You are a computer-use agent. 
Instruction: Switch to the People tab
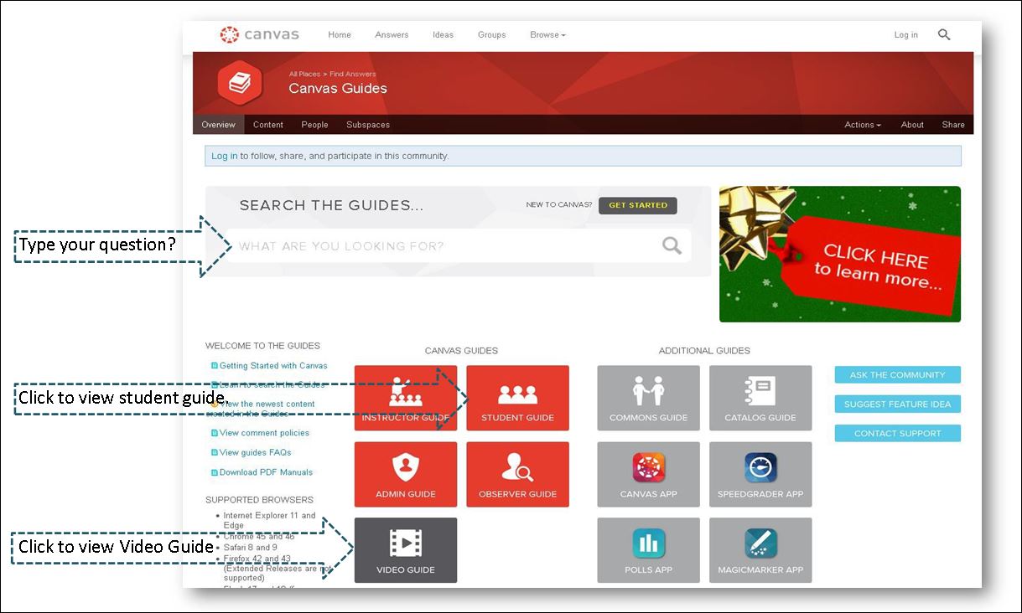coord(314,125)
